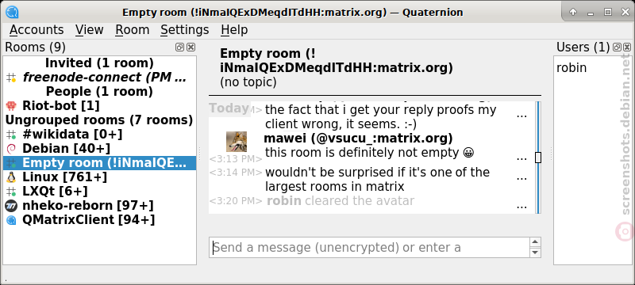Click the Linux penguin room icon
Image resolution: width=635 pixels, height=285 pixels.
click(11, 177)
